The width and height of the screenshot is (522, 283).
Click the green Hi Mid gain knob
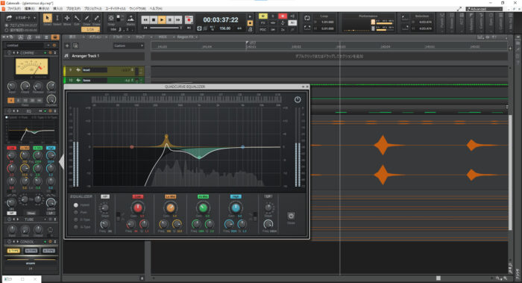pos(203,208)
